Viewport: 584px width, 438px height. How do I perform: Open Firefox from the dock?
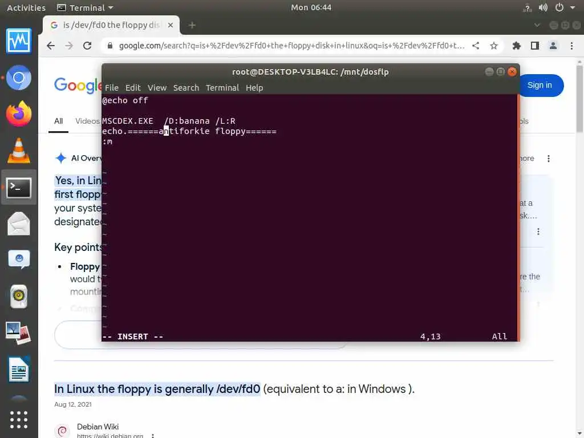19,114
